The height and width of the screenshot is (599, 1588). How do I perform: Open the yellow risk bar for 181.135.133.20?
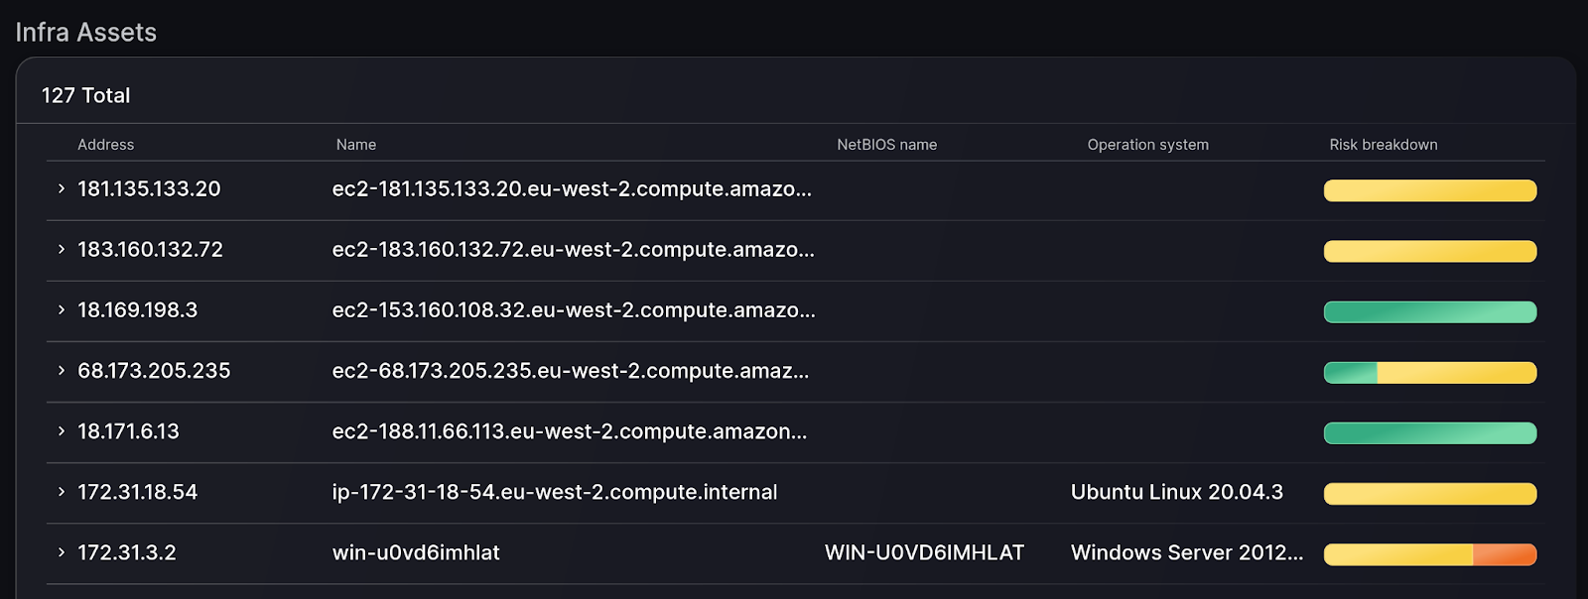point(1430,190)
